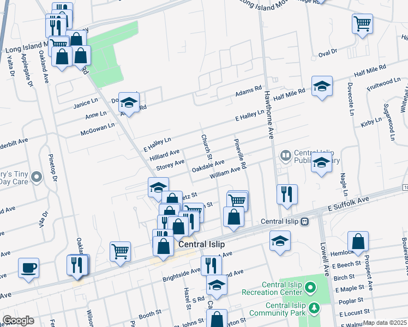Click the Central Islip Community Park tree pin
This screenshot has height=327, width=408.
(314, 308)
